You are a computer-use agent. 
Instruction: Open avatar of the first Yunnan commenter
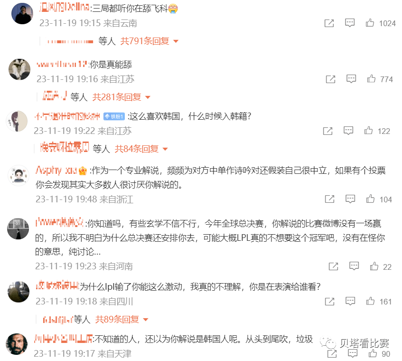pos(22,13)
